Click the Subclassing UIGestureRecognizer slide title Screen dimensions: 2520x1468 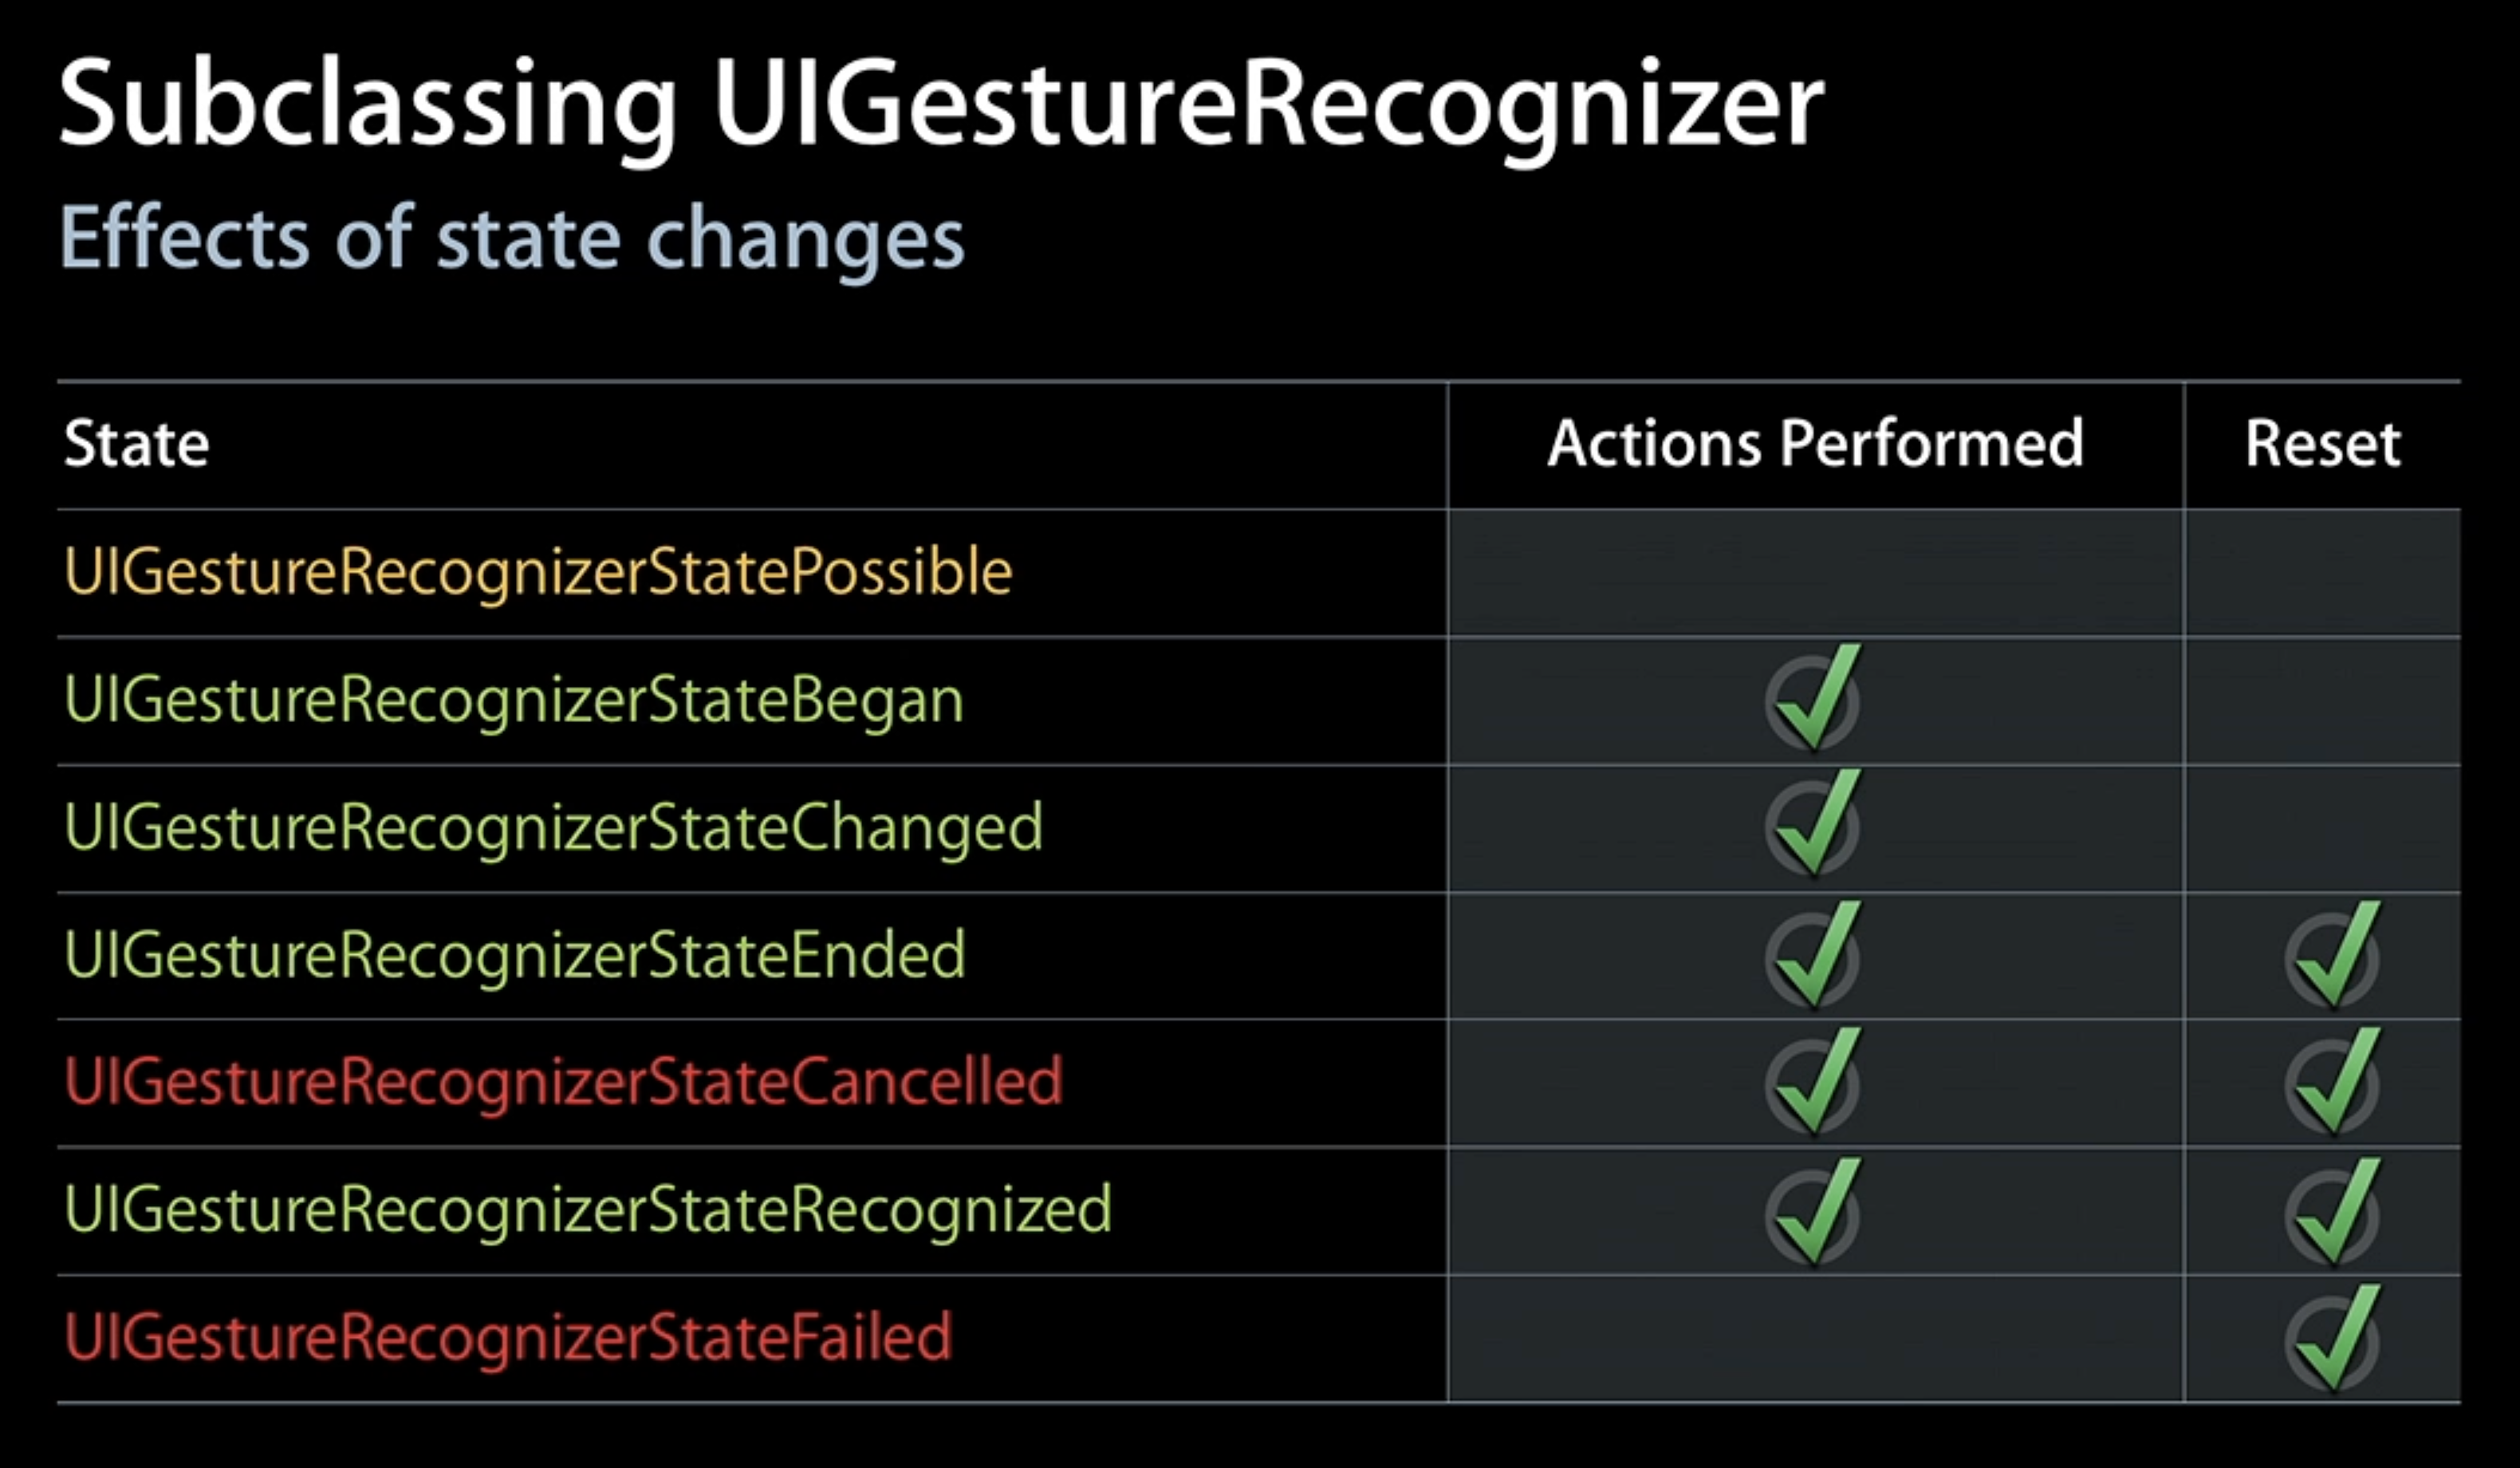pos(941,105)
